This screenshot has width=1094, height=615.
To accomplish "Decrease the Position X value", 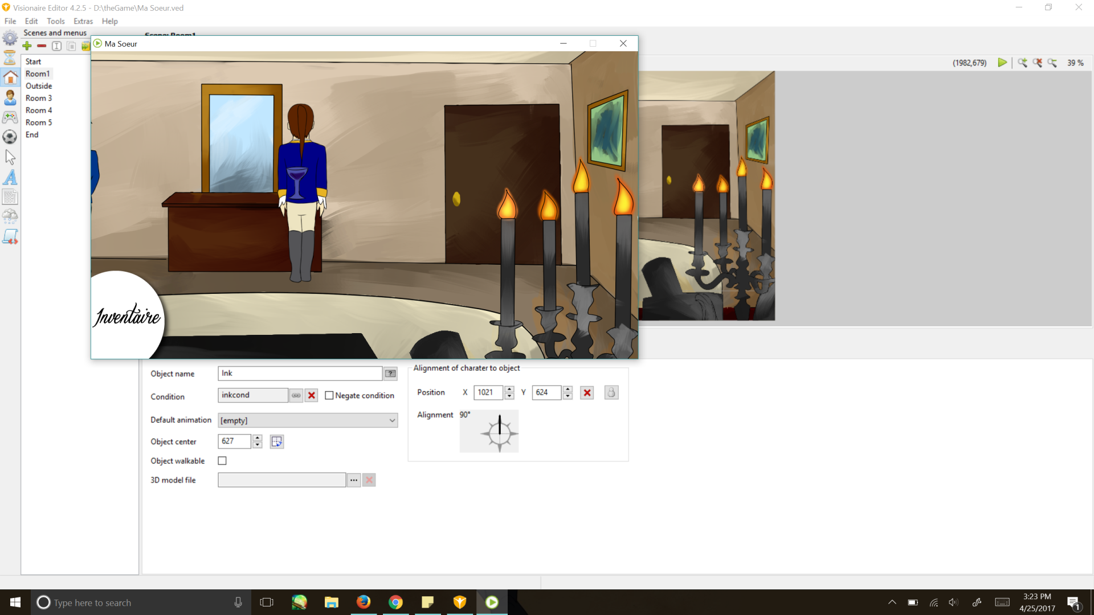I will [509, 396].
